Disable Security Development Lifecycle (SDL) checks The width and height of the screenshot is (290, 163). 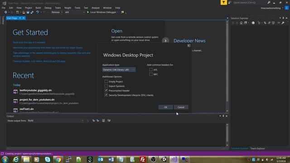pyautogui.click(x=106, y=95)
